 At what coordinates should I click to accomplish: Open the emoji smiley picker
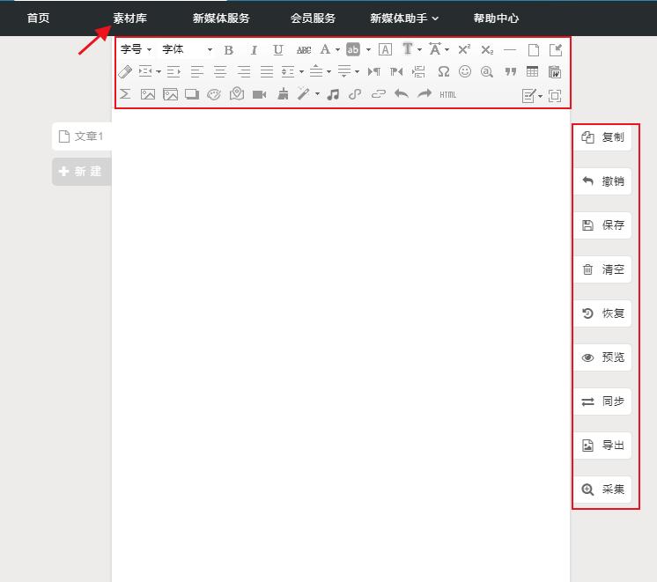[465, 71]
